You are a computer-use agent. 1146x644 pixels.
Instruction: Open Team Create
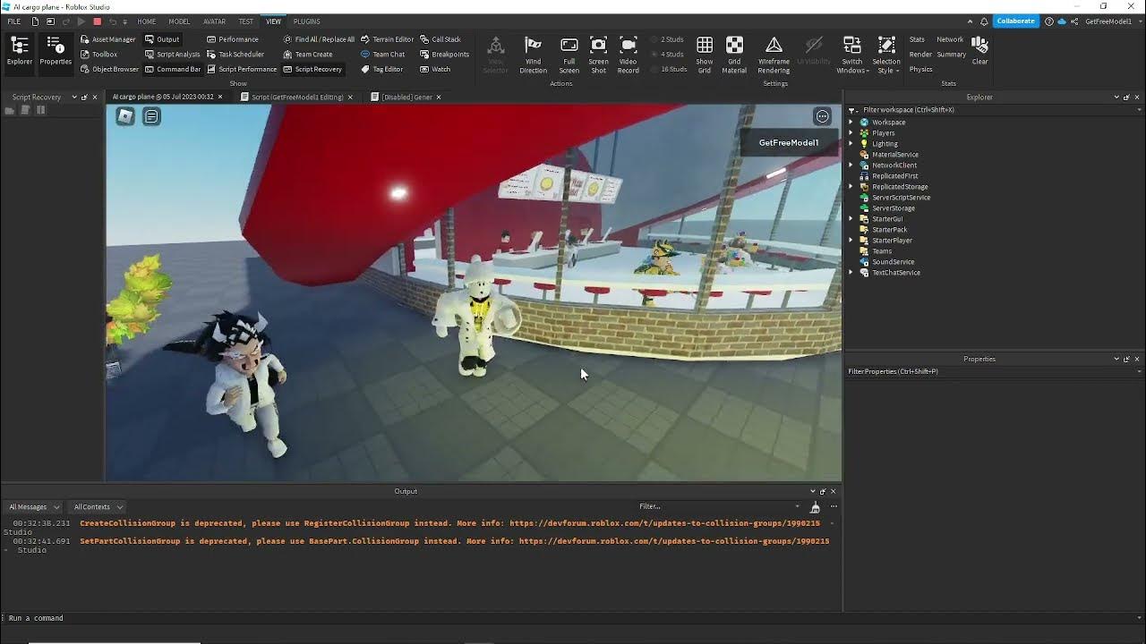pyautogui.click(x=307, y=55)
